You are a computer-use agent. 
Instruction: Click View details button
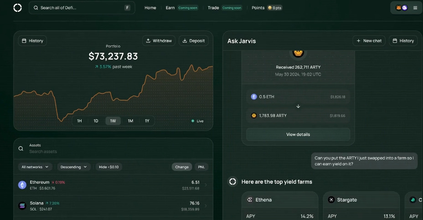298,134
